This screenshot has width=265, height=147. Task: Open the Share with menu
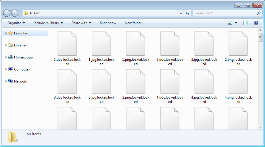81,23
